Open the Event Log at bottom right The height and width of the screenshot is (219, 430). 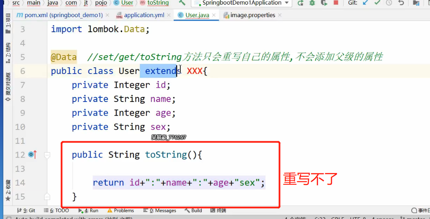pos(420,211)
